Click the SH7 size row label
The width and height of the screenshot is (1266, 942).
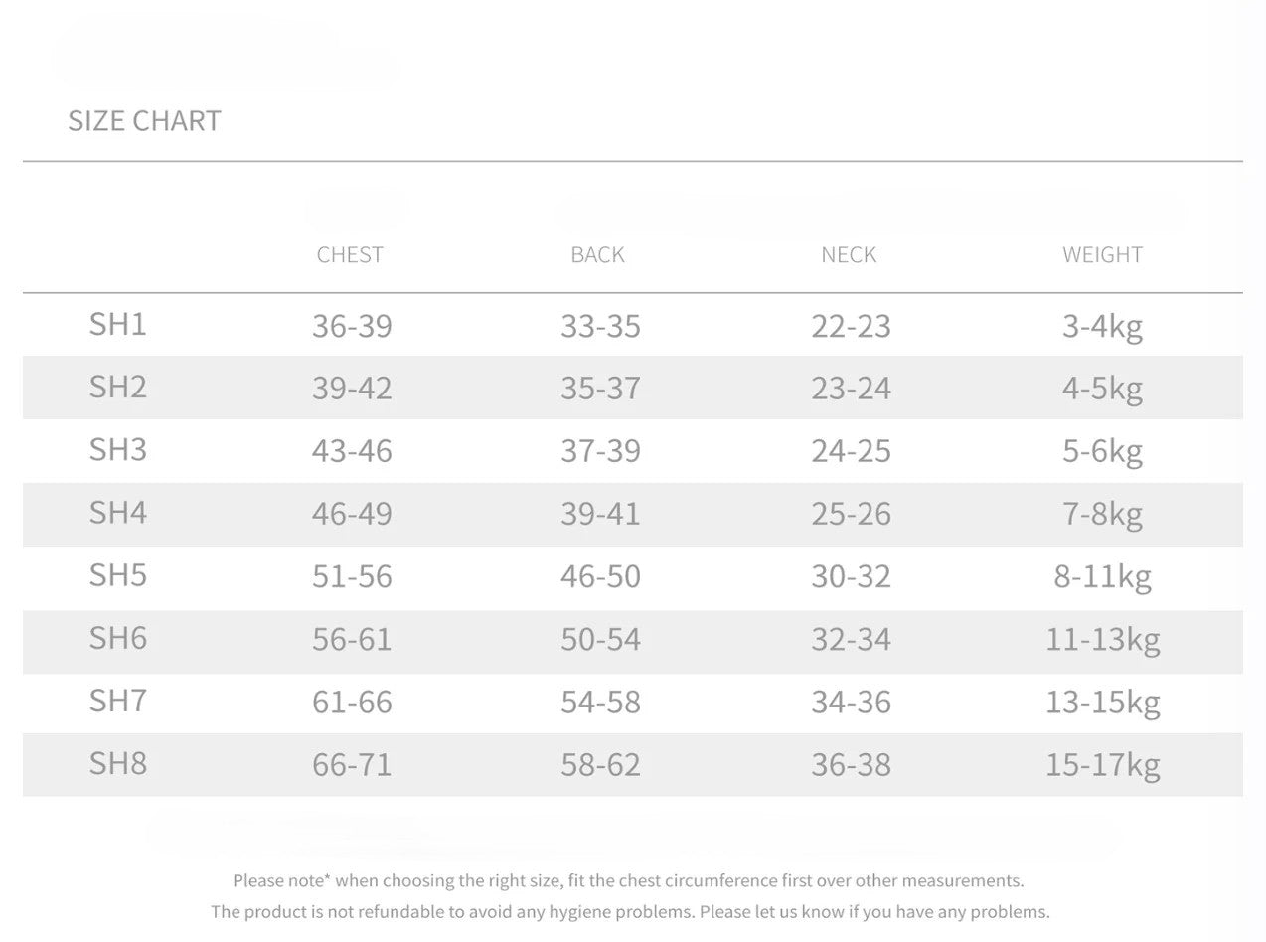tap(118, 701)
